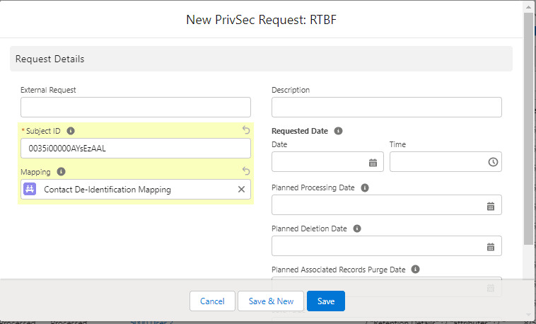
Task: Click the Planned Processing Date info icon
Action: click(365, 188)
